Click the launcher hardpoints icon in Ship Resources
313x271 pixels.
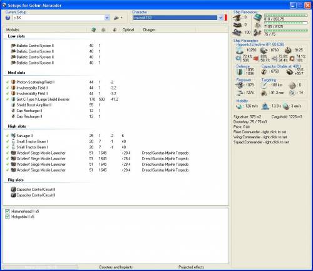(237, 25)
